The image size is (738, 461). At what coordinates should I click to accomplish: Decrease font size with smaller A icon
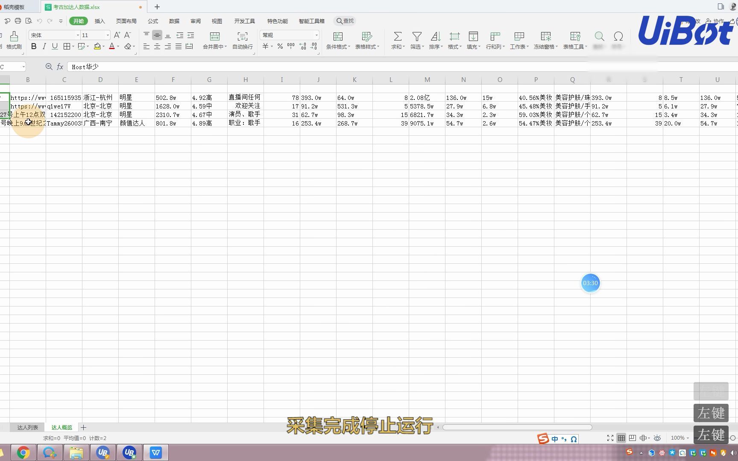point(127,35)
